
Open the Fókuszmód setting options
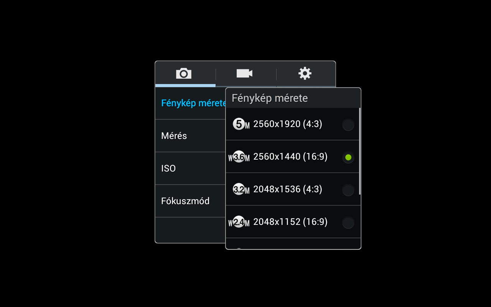coord(190,201)
